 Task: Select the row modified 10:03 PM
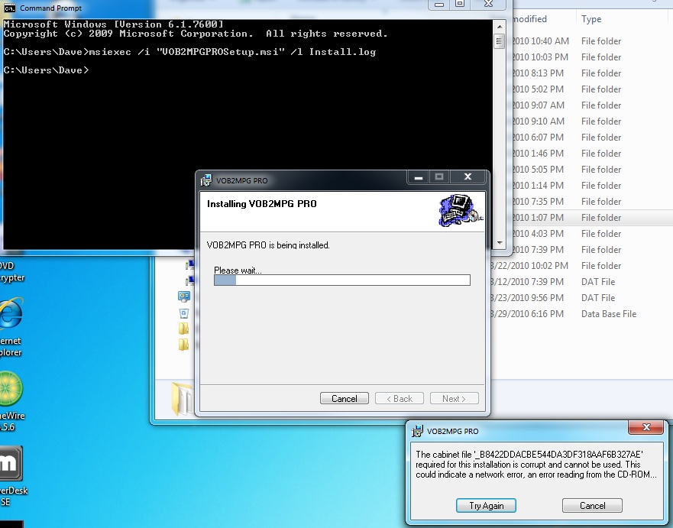591,57
